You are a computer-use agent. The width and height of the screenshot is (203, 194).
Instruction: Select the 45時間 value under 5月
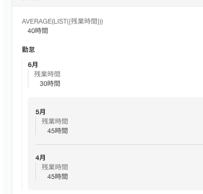(x=58, y=131)
